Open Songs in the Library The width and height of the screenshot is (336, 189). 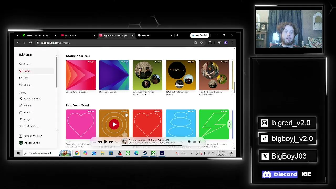coord(36,119)
